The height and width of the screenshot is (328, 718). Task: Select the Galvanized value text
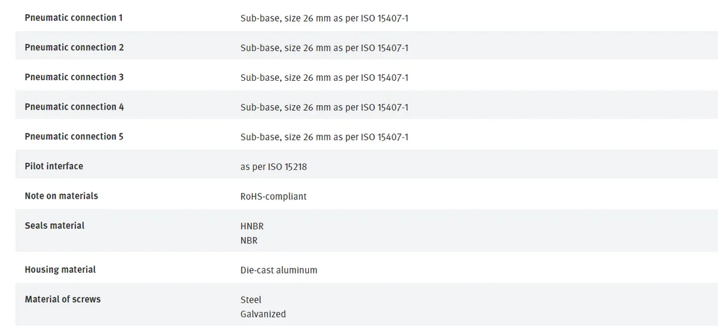pyautogui.click(x=263, y=314)
